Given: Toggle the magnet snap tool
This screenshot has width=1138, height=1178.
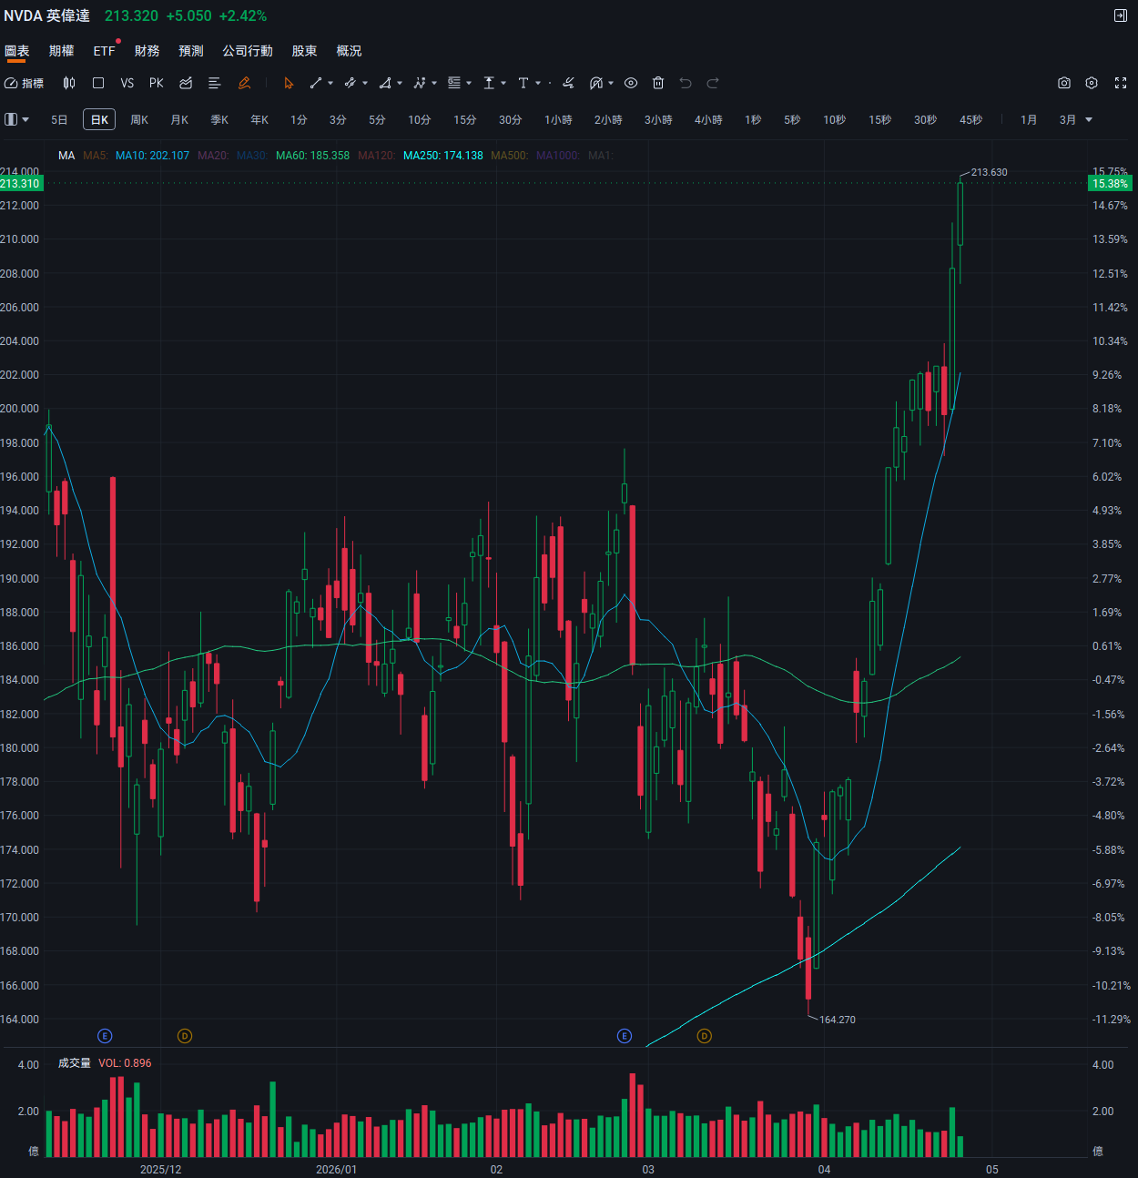Looking at the screenshot, I should pos(596,83).
